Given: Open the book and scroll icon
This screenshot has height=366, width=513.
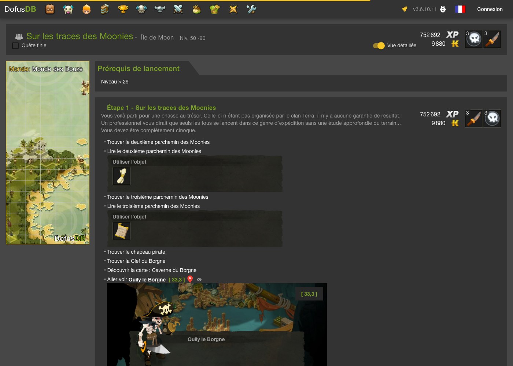Looking at the screenshot, I should click(105, 9).
